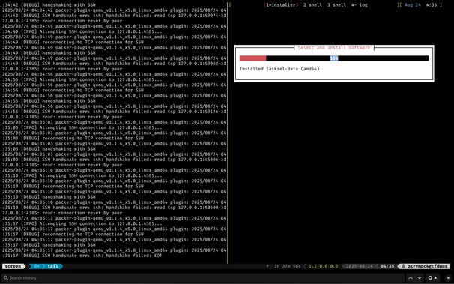Click the magnifier icon in Search History
This screenshot has width=454, height=284.
(6, 278)
